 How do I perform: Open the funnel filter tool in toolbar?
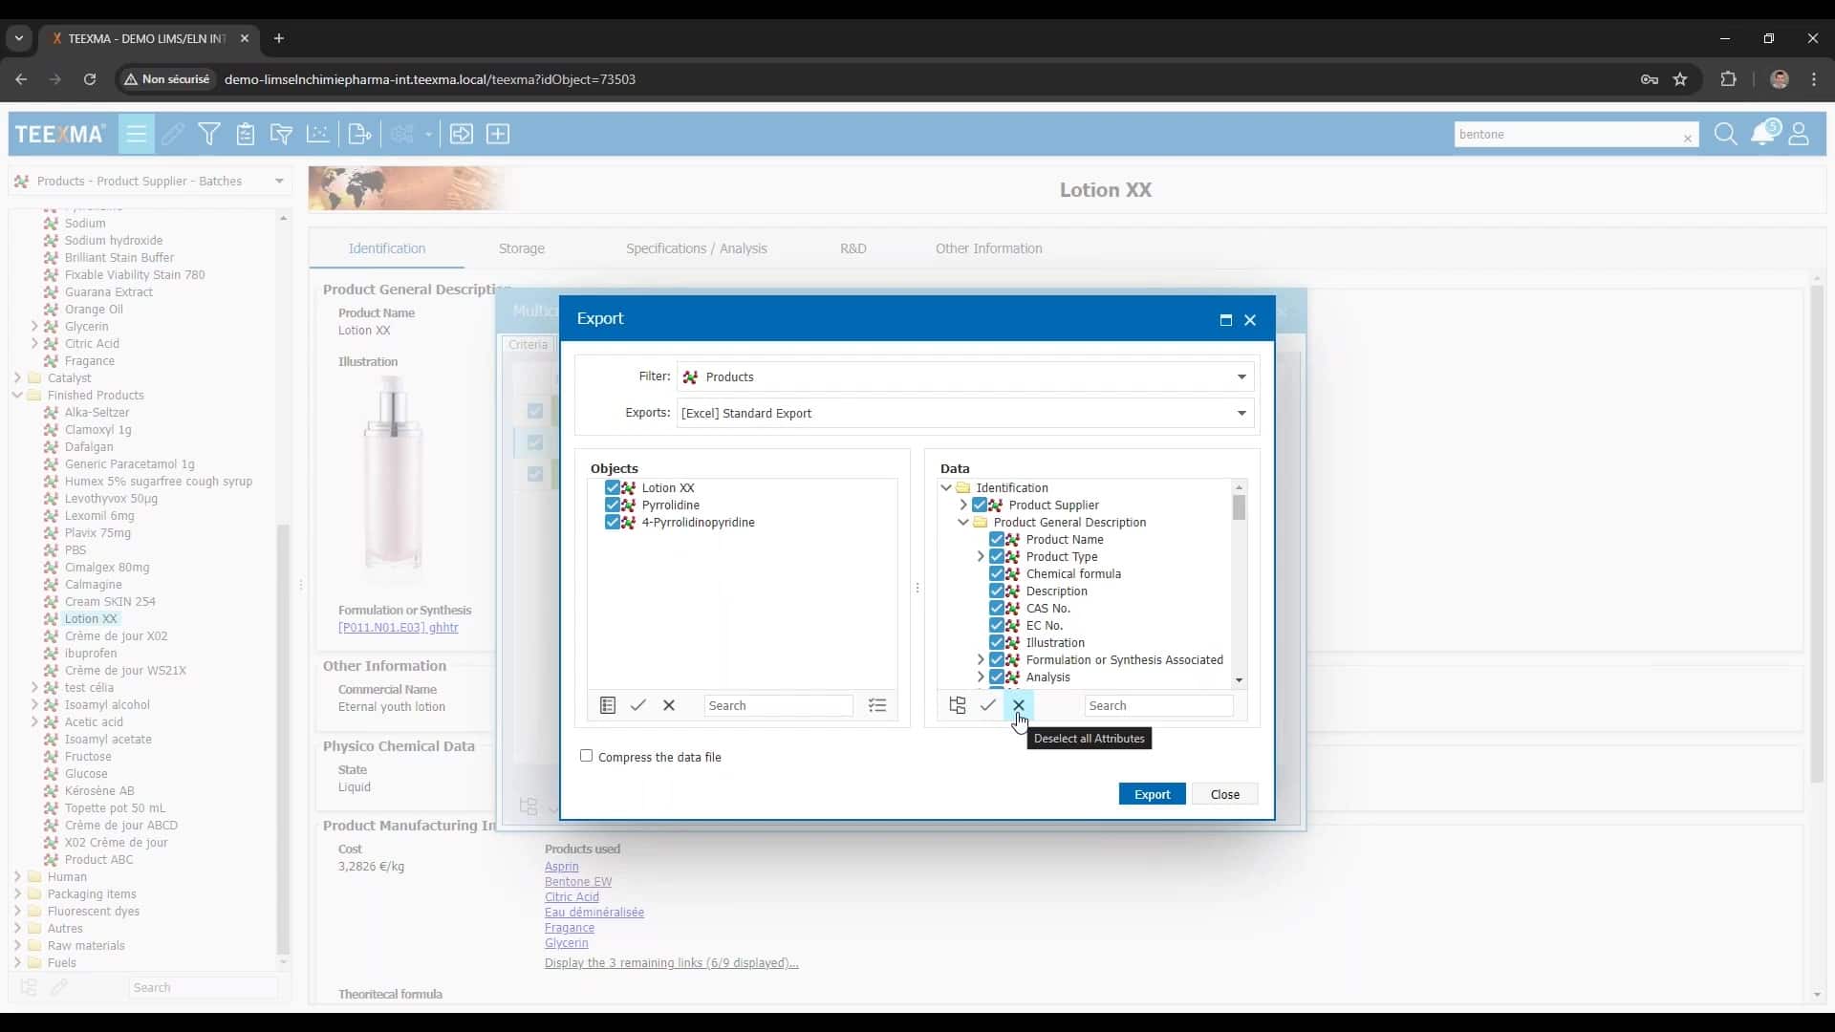(209, 134)
